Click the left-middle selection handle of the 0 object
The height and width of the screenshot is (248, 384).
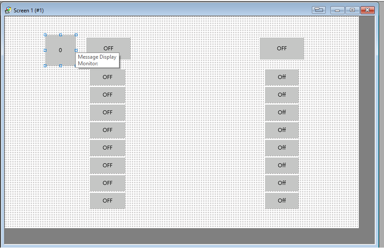pos(45,50)
